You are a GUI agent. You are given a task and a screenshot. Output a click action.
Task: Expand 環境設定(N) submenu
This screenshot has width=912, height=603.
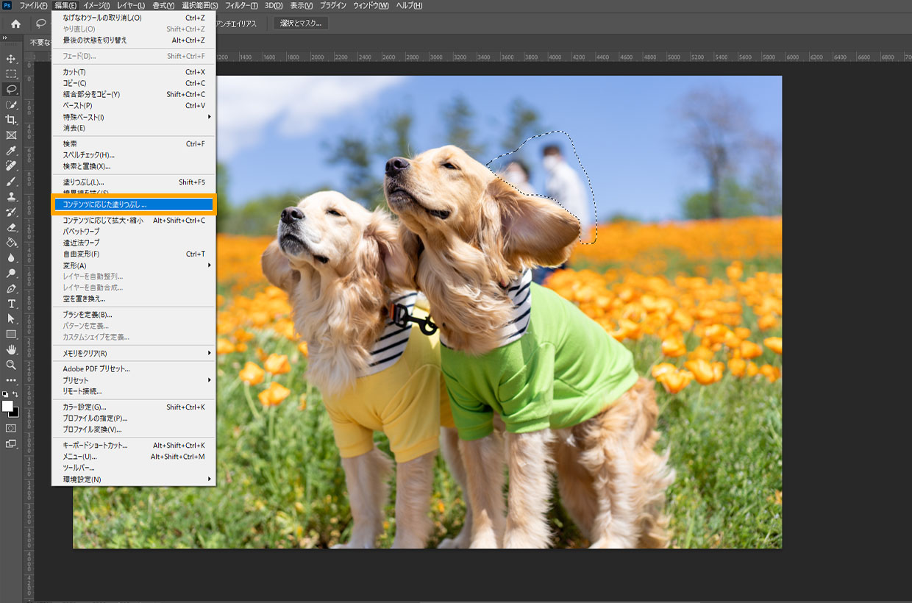click(x=132, y=479)
